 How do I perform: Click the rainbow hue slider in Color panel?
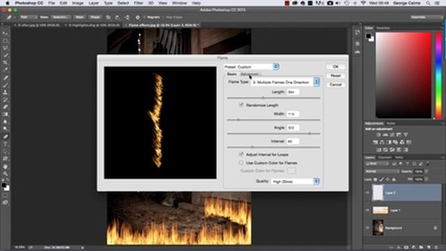439,75
